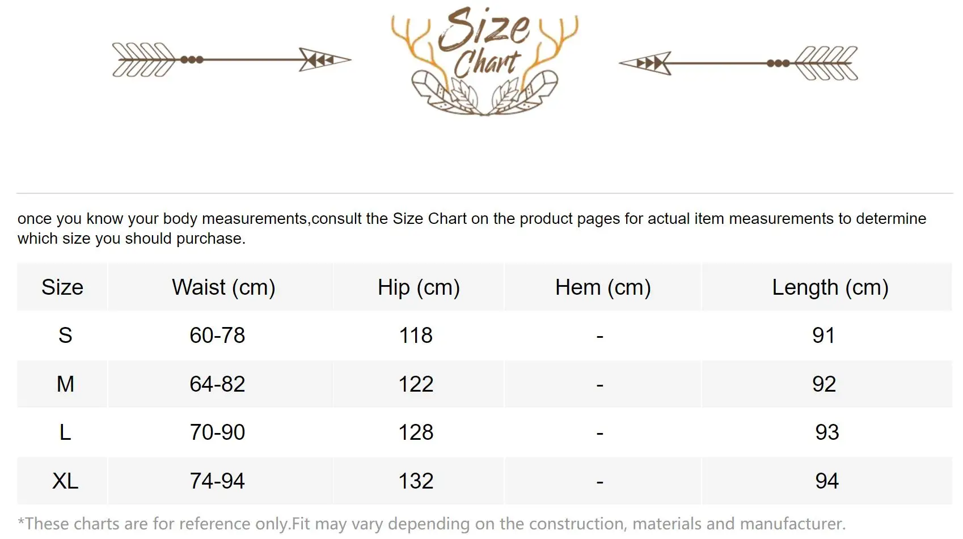The height and width of the screenshot is (539, 963).
Task: Click the reference-only disclaimer footnote
Action: point(432,524)
